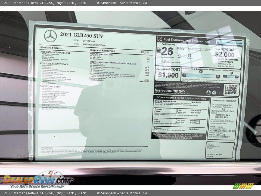Image resolution: width=261 pixels, height=196 pixels.
Task: Click the 31 highway MPG value
Action: coord(189,56)
